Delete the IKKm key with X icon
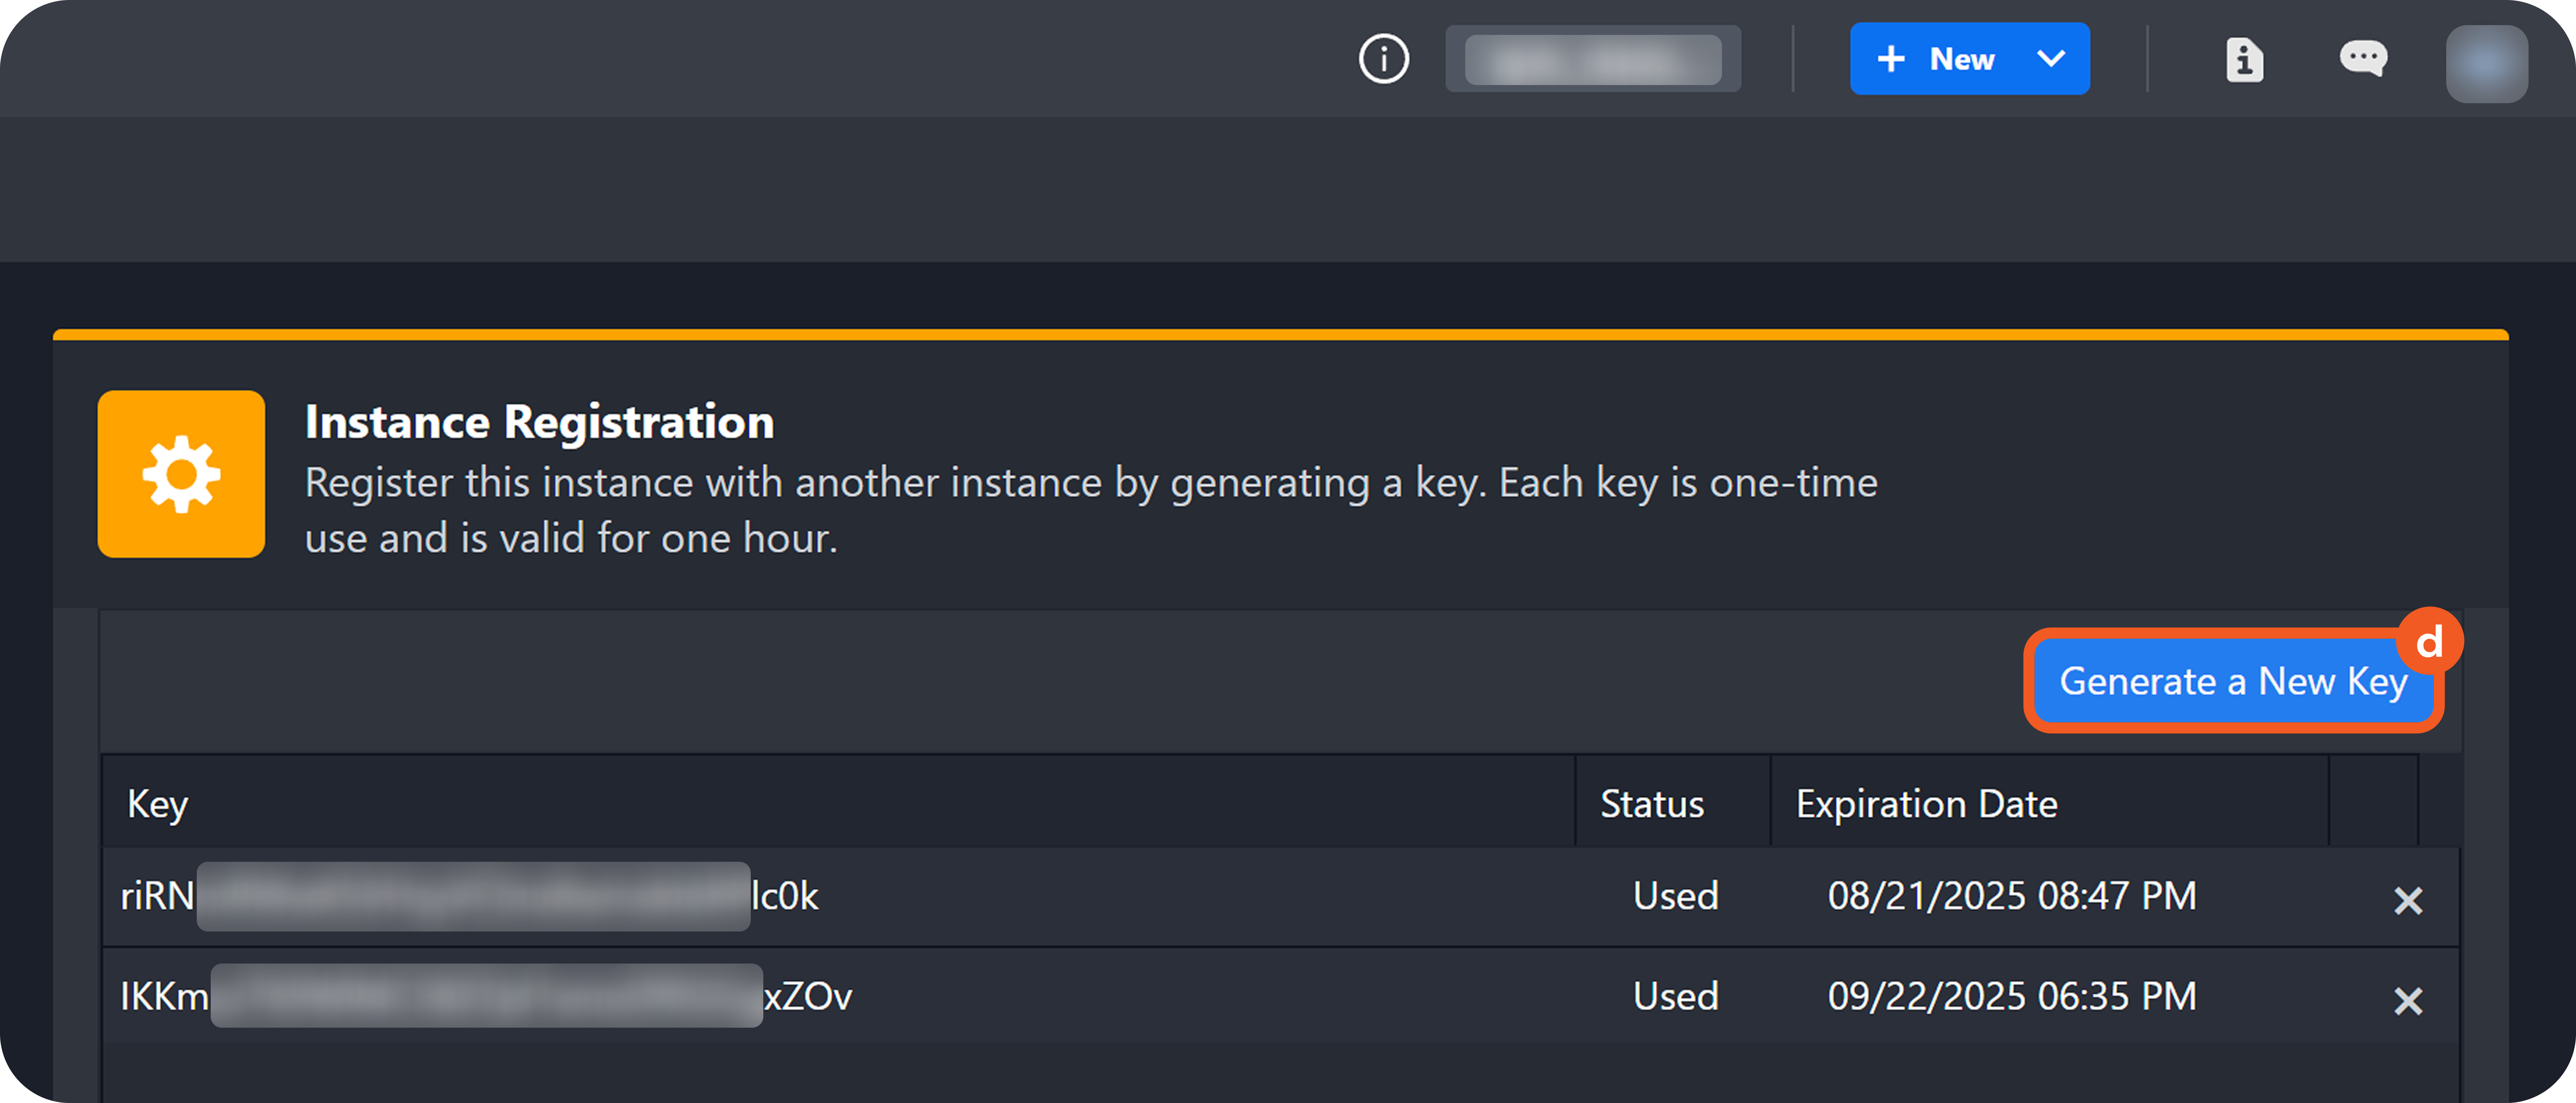Screen dimensions: 2576x1103 (2408, 1000)
